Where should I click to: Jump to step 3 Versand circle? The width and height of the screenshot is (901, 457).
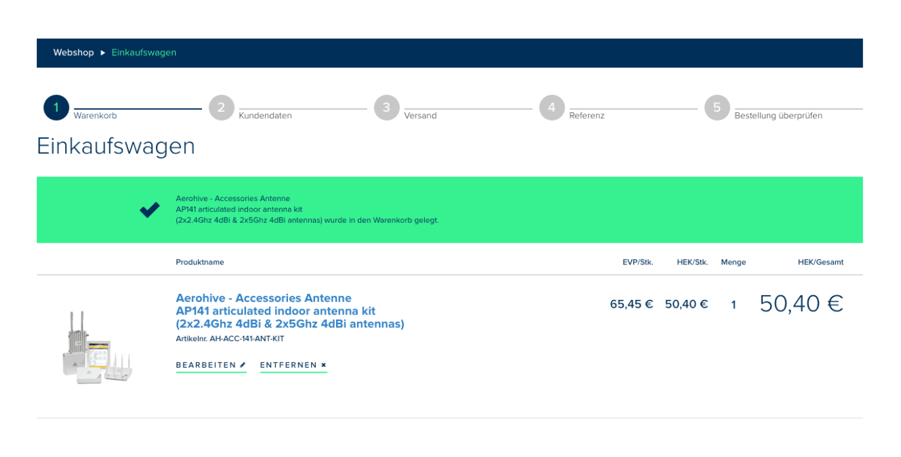pos(387,108)
